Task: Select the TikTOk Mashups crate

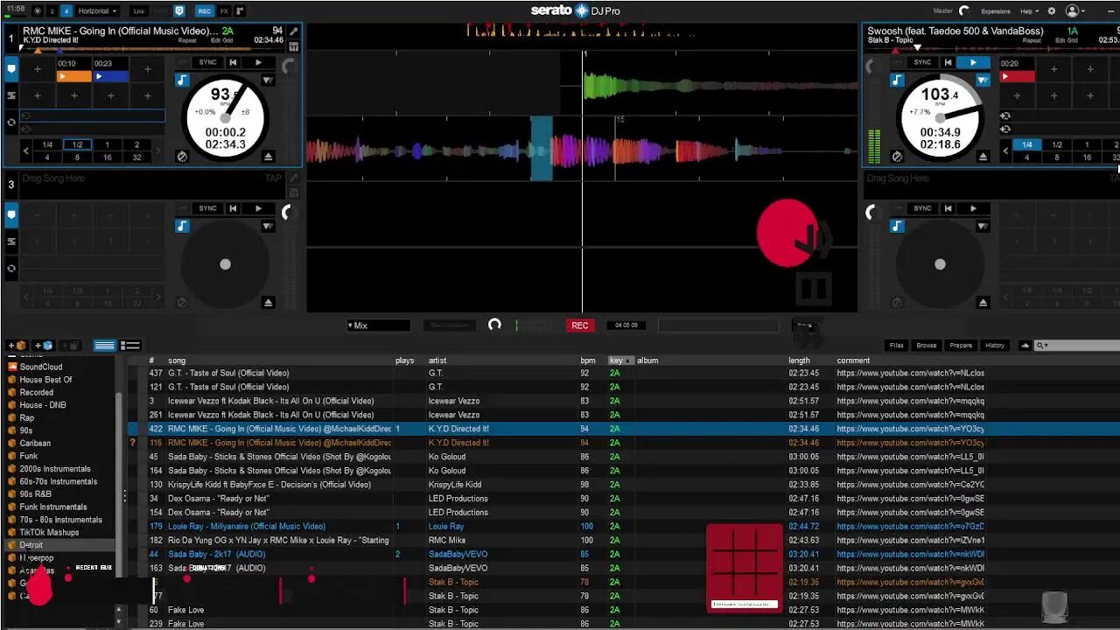Action: 50,532
